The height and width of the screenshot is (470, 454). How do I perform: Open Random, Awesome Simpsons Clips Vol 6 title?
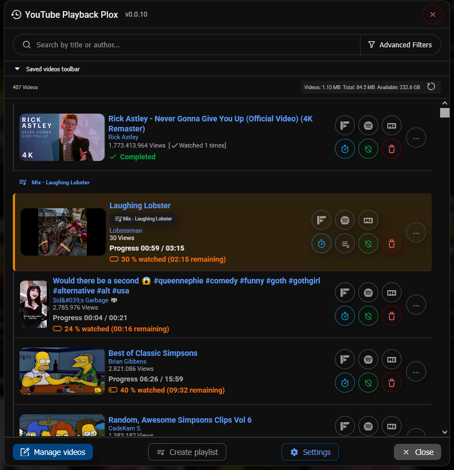coord(180,420)
